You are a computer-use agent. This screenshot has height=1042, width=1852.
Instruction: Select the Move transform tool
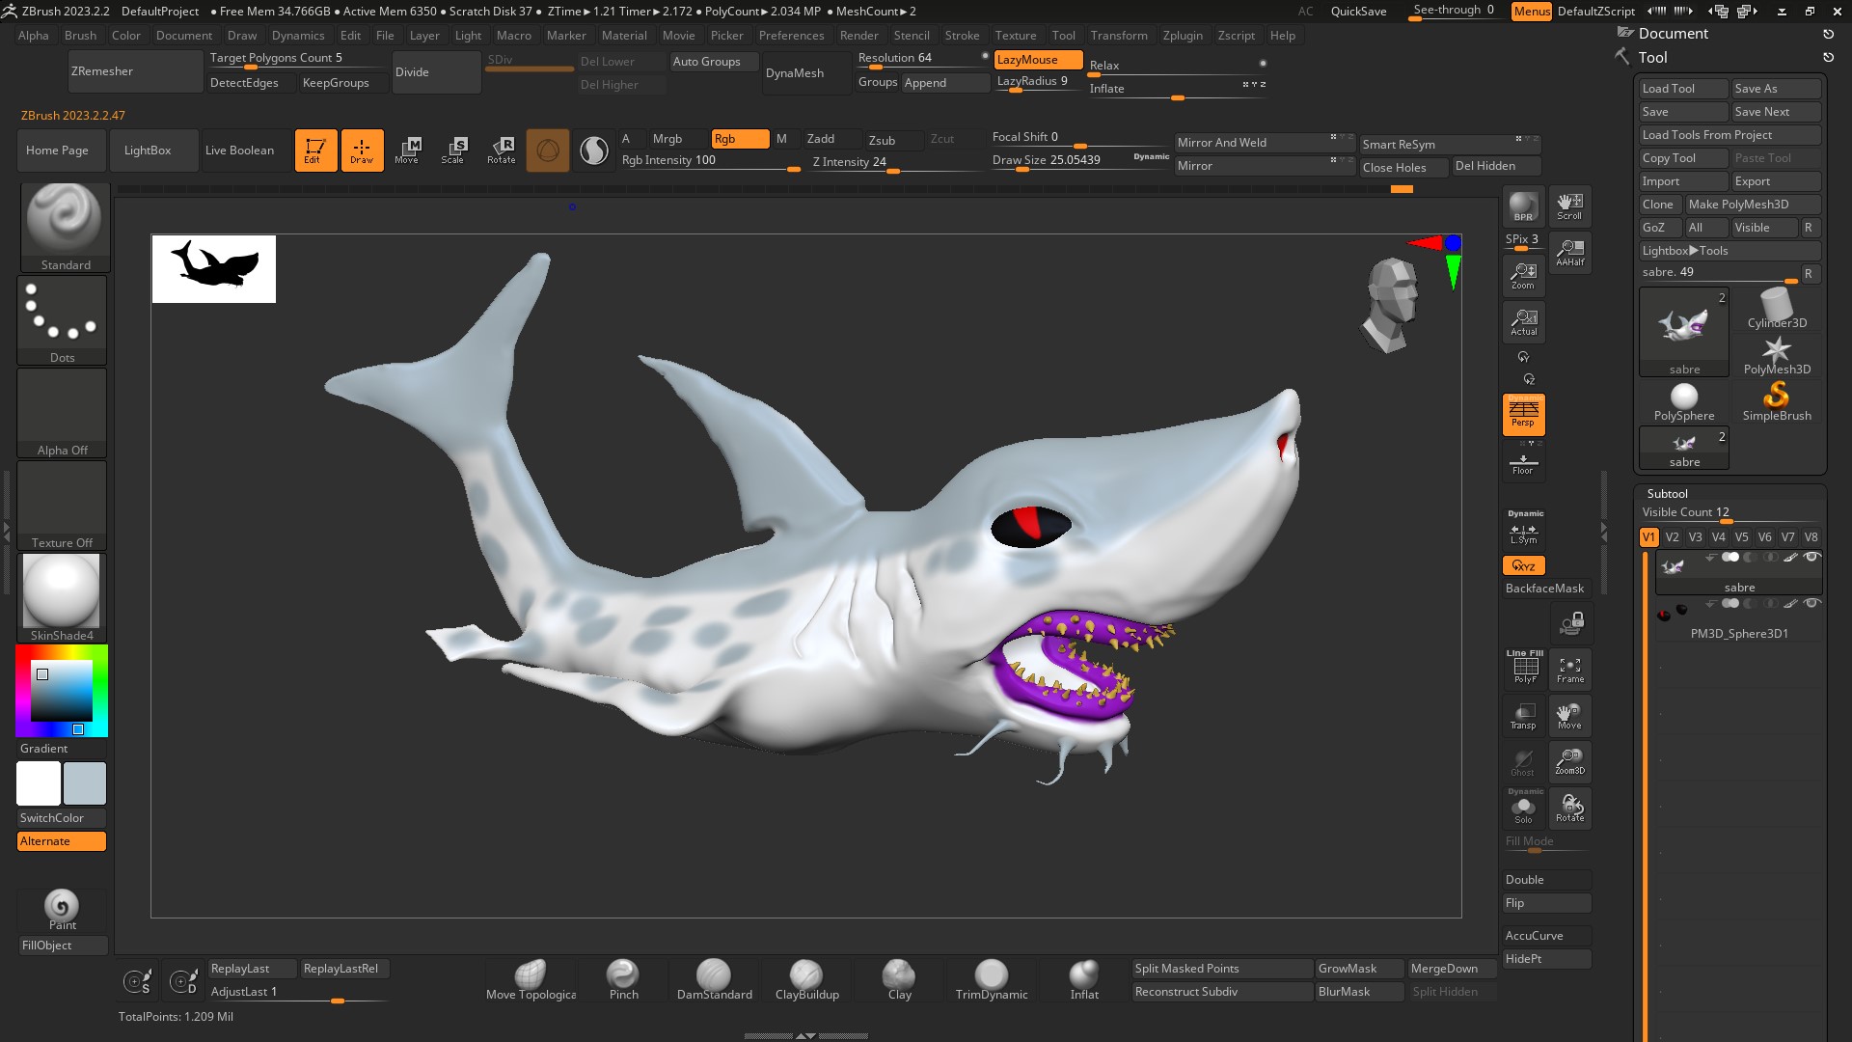(407, 150)
